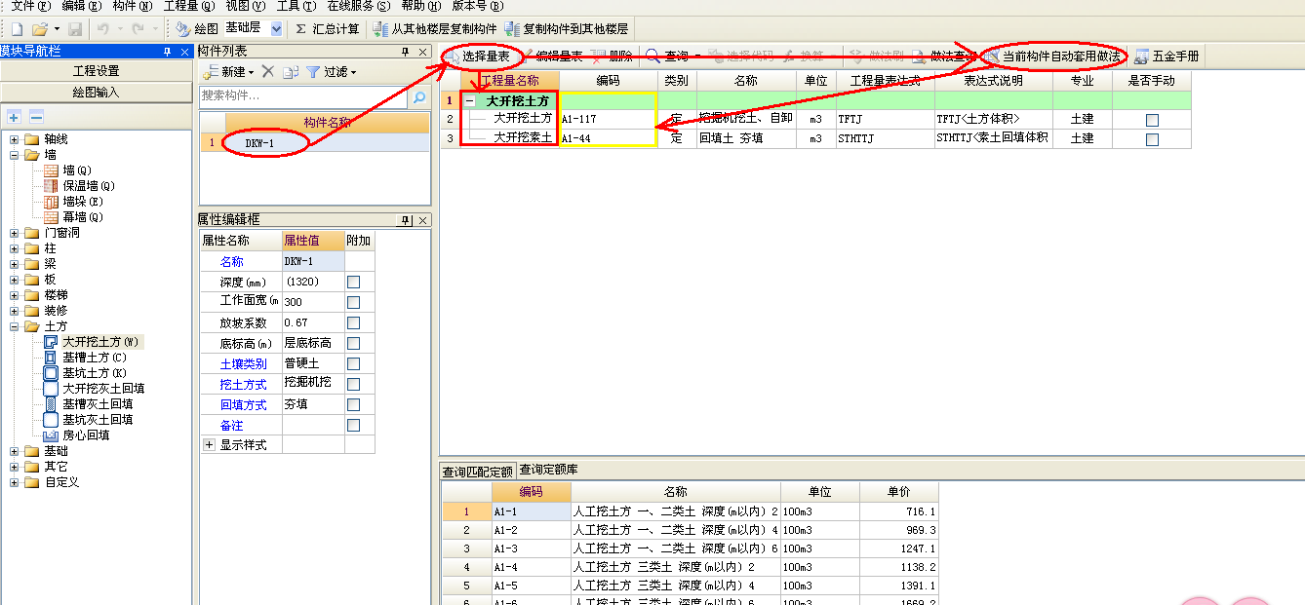
Task: Expand the 基础 tree node
Action: tap(15, 451)
